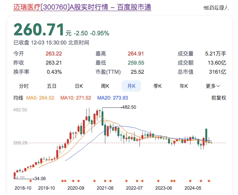Screen dimensions: 238x195
Task: Click the selected 月K tab
Action: (x=131, y=86)
